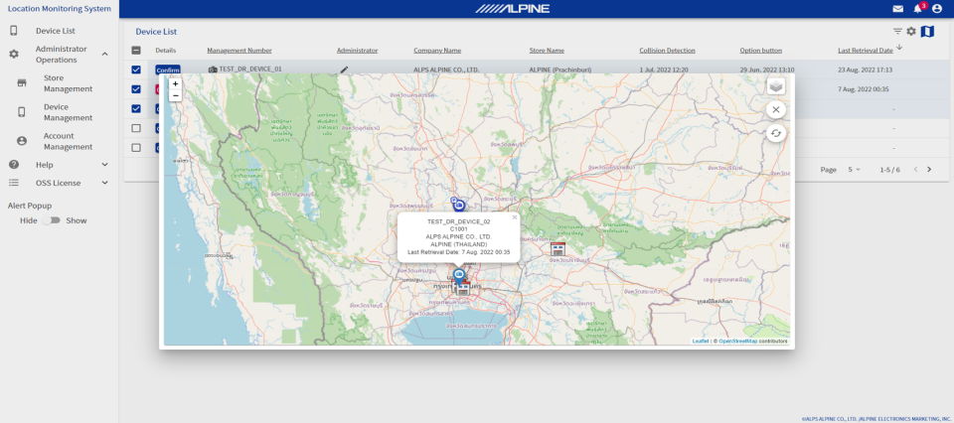Image resolution: width=954 pixels, height=423 pixels.
Task: Click the Help question mark icon
Action: 13,165
